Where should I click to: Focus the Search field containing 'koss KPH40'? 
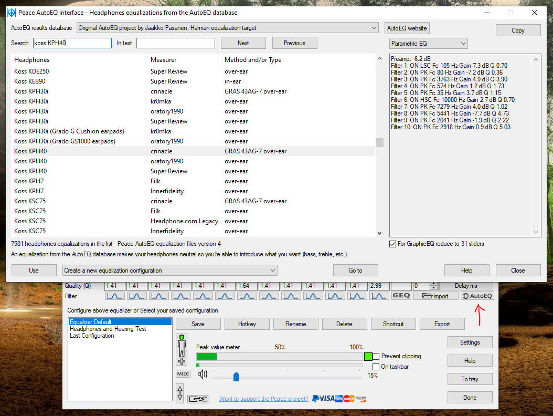72,43
